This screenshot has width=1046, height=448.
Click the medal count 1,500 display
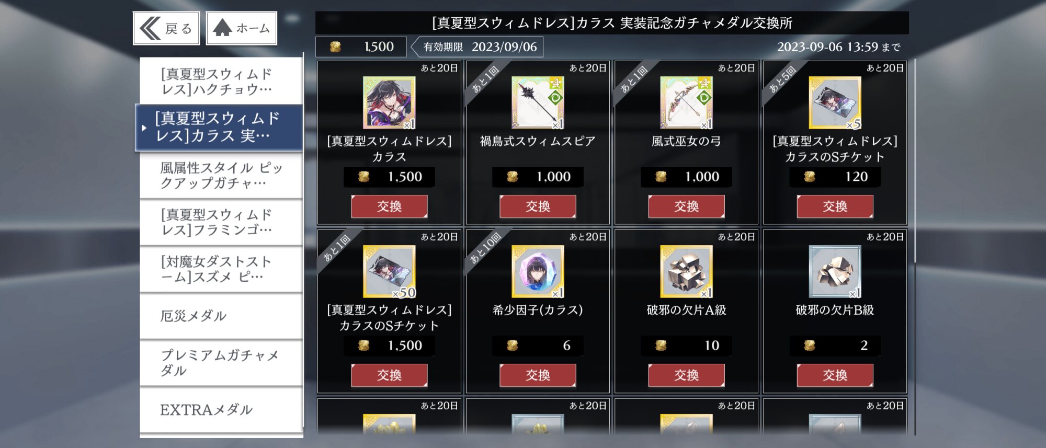pyautogui.click(x=361, y=47)
